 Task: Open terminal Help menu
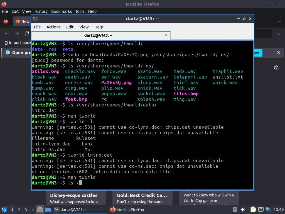tap(99, 27)
